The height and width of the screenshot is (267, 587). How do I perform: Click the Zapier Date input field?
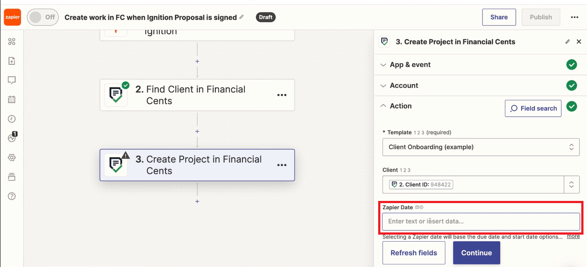click(x=481, y=221)
